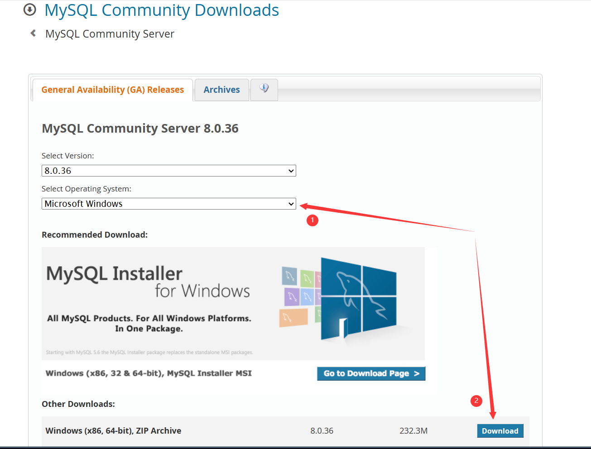This screenshot has width=591, height=449.
Task: Switch to General Availability (GA) Releases tab
Action: [x=113, y=90]
